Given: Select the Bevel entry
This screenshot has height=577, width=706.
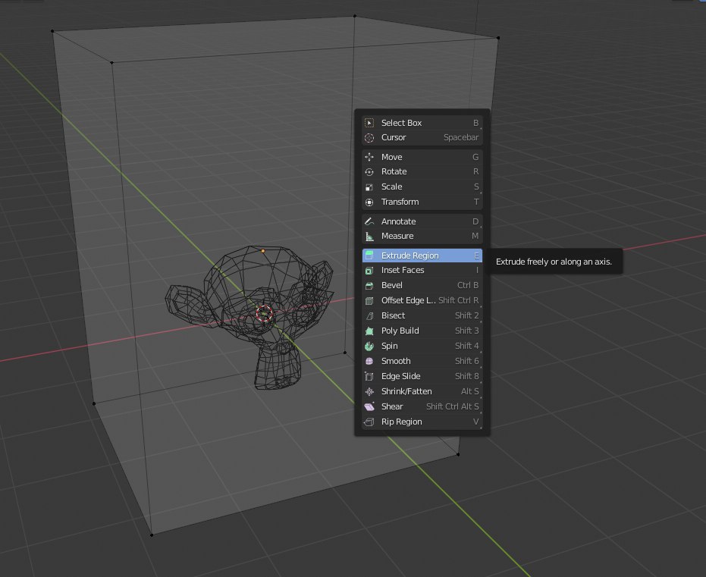Looking at the screenshot, I should [x=422, y=285].
